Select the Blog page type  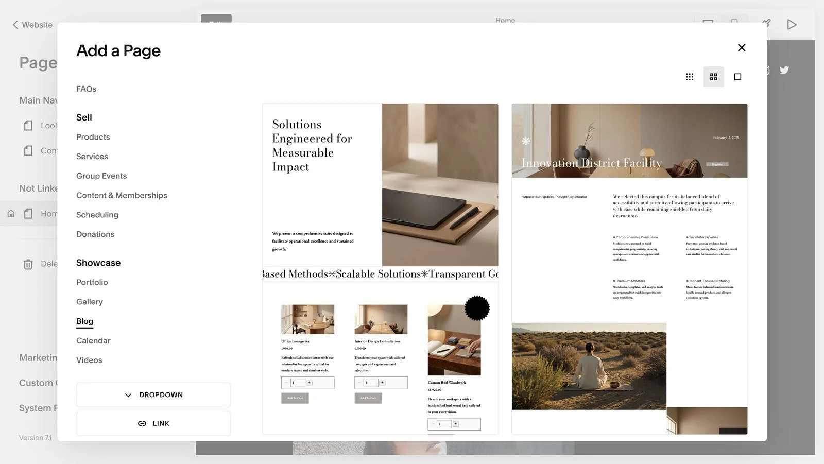coord(85,321)
